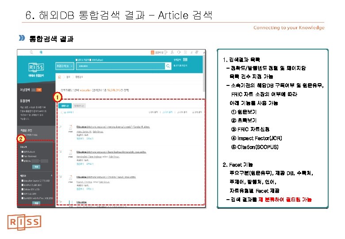The height and width of the screenshot is (239, 345).
Task: Open the bar chart icon in top bar
Action: (192, 52)
